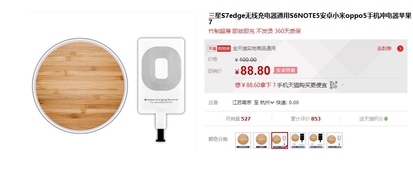Select the first color option thumbnail
The width and height of the screenshot is (413, 183).
point(243,140)
